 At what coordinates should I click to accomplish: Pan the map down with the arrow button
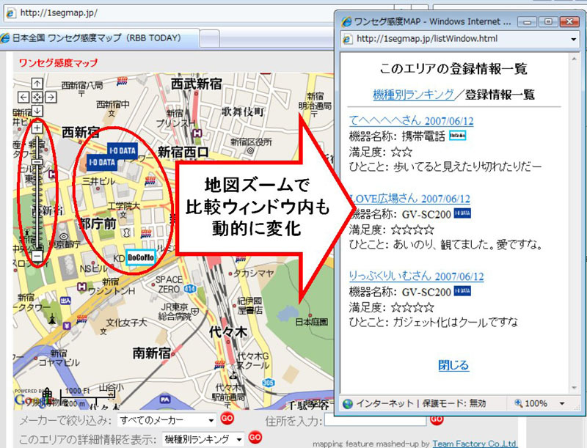point(37,111)
